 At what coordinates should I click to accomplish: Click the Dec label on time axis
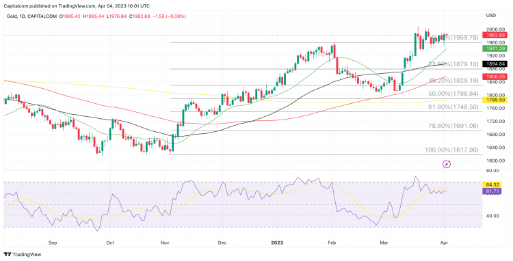click(x=222, y=243)
